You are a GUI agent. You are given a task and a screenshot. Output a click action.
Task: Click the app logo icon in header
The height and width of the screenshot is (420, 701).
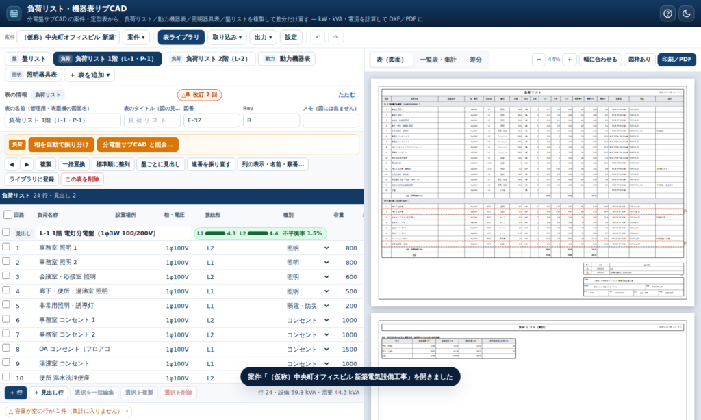coord(14,14)
